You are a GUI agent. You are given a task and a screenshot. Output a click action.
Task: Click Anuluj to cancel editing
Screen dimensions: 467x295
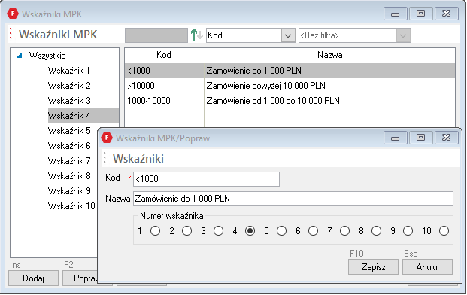coord(427,266)
